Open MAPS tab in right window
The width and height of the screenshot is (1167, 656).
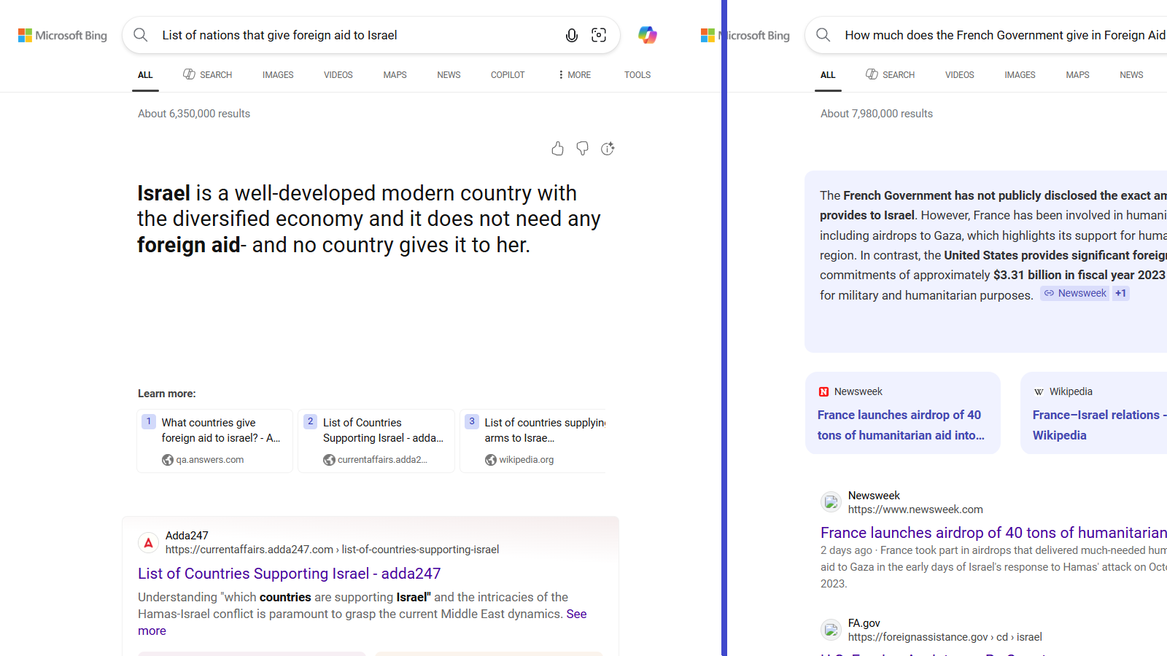(1077, 75)
